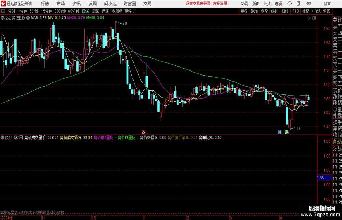Click the diamond icon atop the chart
342x220 pixels.
309,18
